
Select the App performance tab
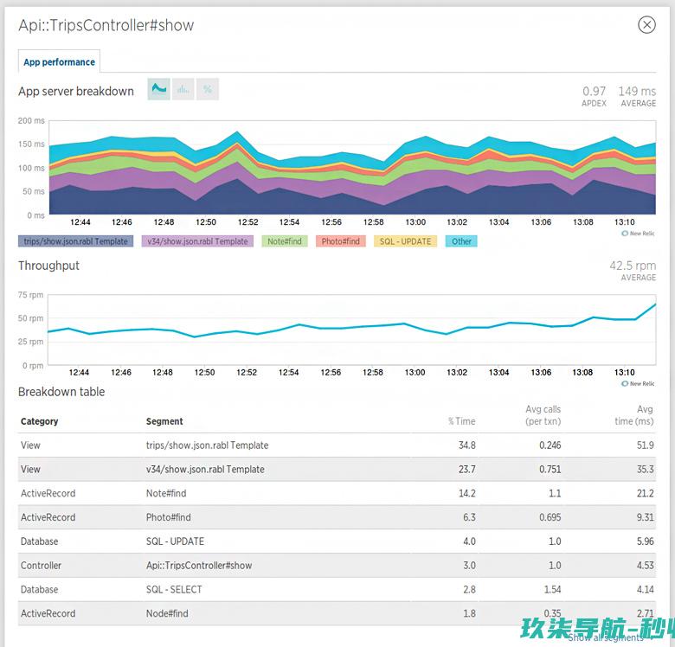point(59,62)
